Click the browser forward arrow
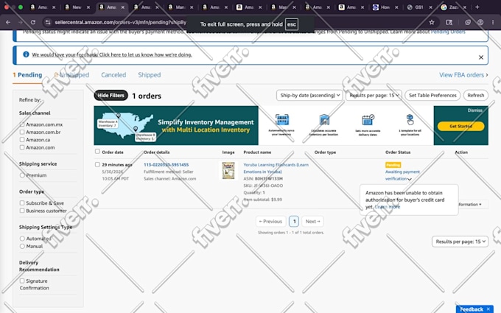 click(21, 22)
